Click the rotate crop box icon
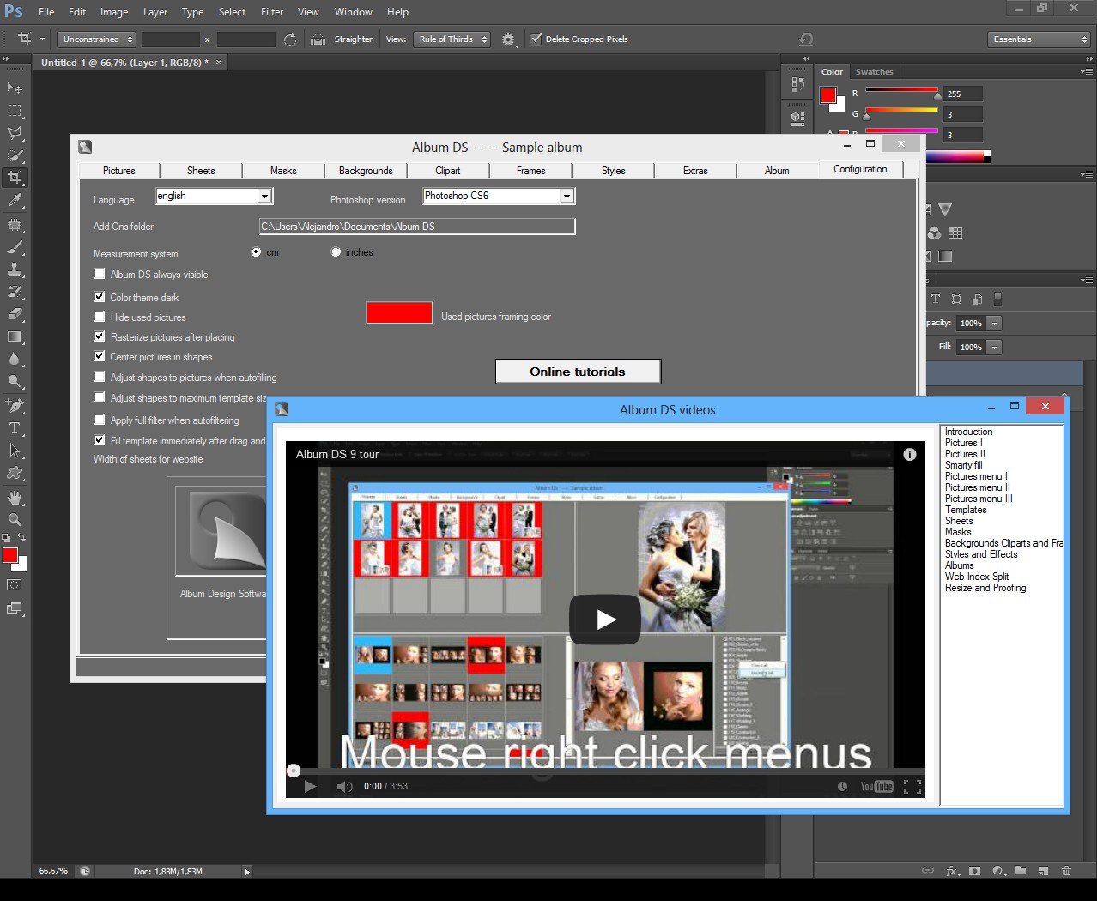 pyautogui.click(x=290, y=39)
